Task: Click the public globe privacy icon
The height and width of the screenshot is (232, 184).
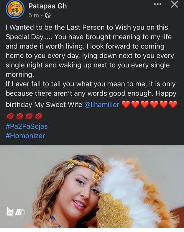Action: [x=48, y=15]
